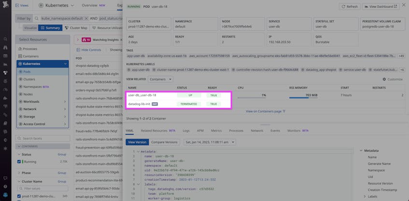
Task: Click the filter icon beside View on Containers page
Action: [x=284, y=111]
